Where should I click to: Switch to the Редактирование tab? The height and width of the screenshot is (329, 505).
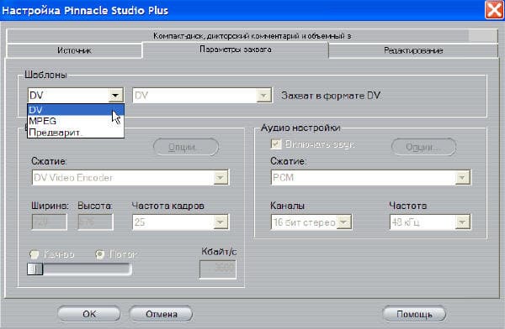[x=413, y=50]
